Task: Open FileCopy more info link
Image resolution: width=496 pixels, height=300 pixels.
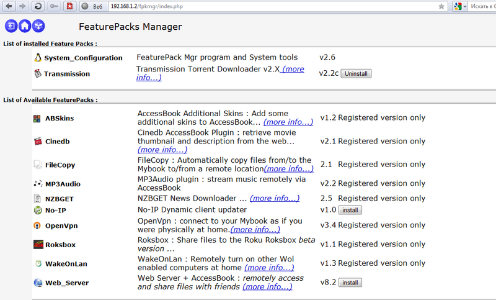Action: point(288,168)
